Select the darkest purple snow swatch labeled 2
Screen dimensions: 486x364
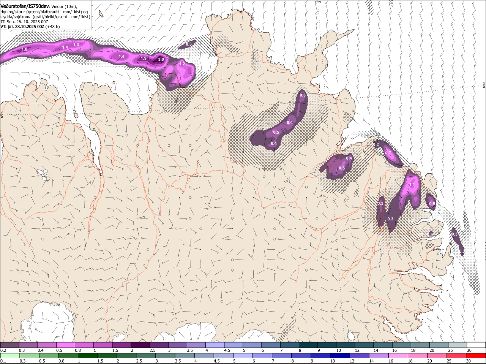tap(140, 345)
